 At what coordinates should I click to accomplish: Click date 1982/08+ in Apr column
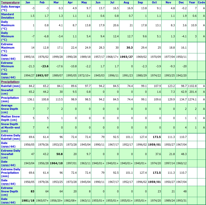pos(70,201)
